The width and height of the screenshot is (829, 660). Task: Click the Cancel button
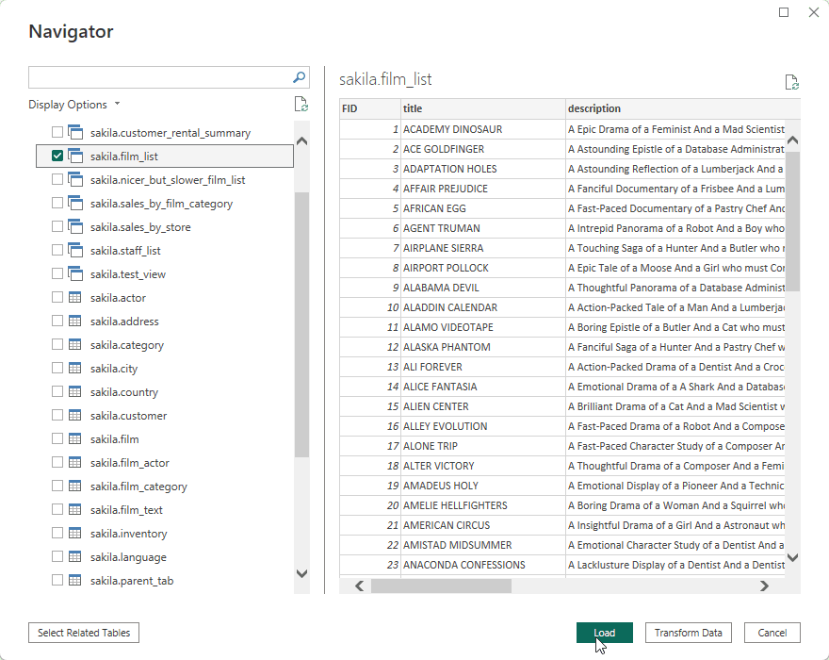point(772,633)
